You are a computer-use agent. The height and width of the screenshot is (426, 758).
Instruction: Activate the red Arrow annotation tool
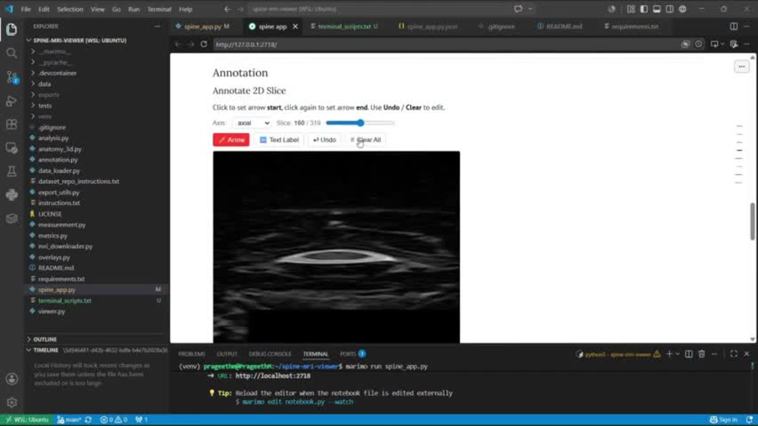231,140
